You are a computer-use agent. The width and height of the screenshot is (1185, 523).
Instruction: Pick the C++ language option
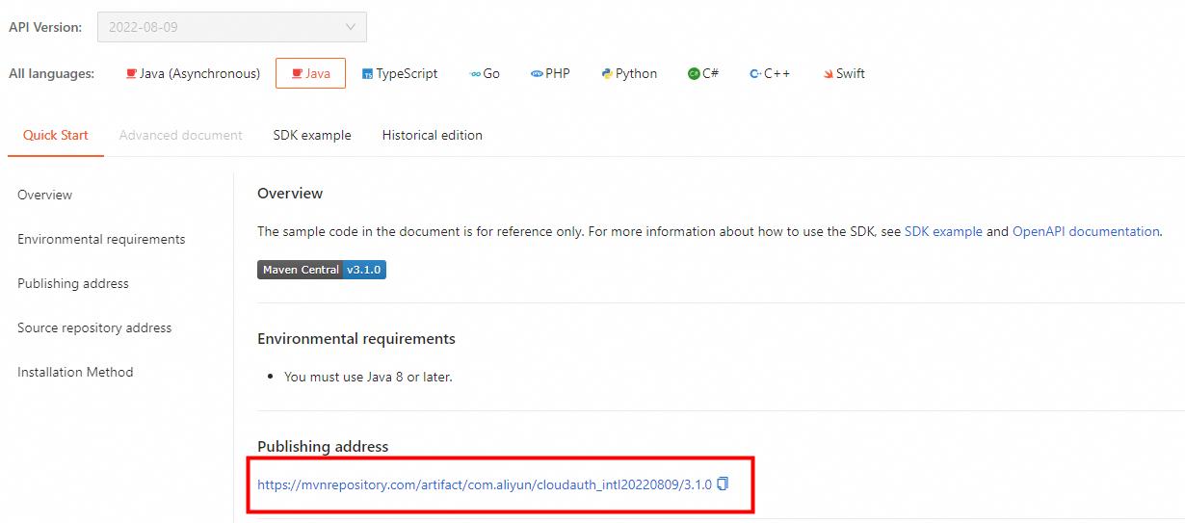pyautogui.click(x=770, y=73)
